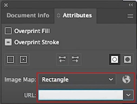
Task: Click the Don't Show Center icon
Action: pyautogui.click(x=11, y=59)
